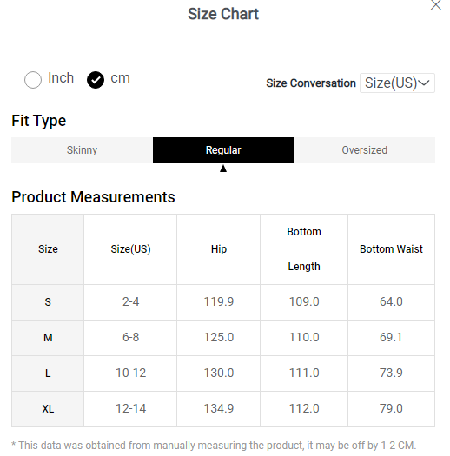Select the cm unit radio button

(x=96, y=80)
